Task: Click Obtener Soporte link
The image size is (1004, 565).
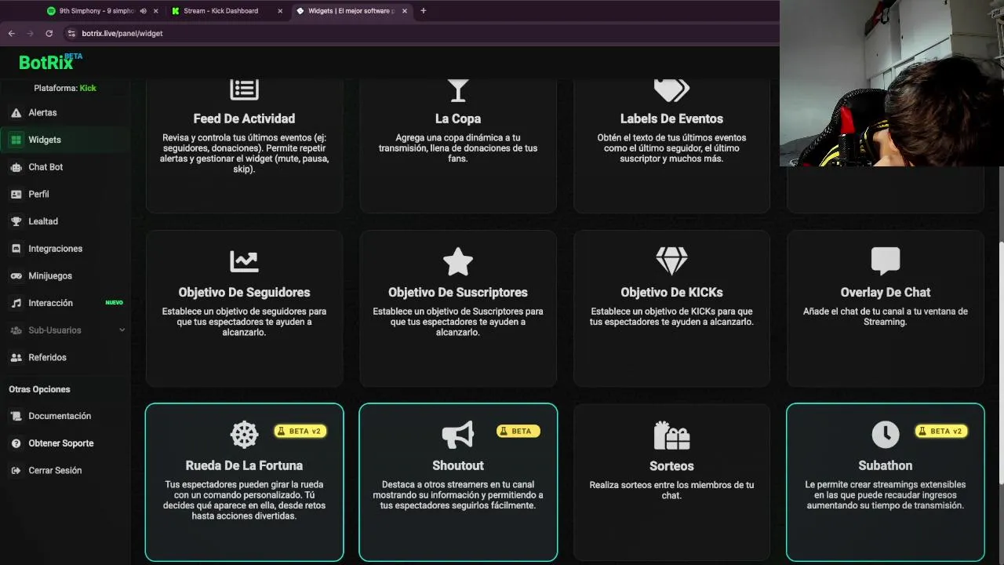Action: [x=61, y=443]
